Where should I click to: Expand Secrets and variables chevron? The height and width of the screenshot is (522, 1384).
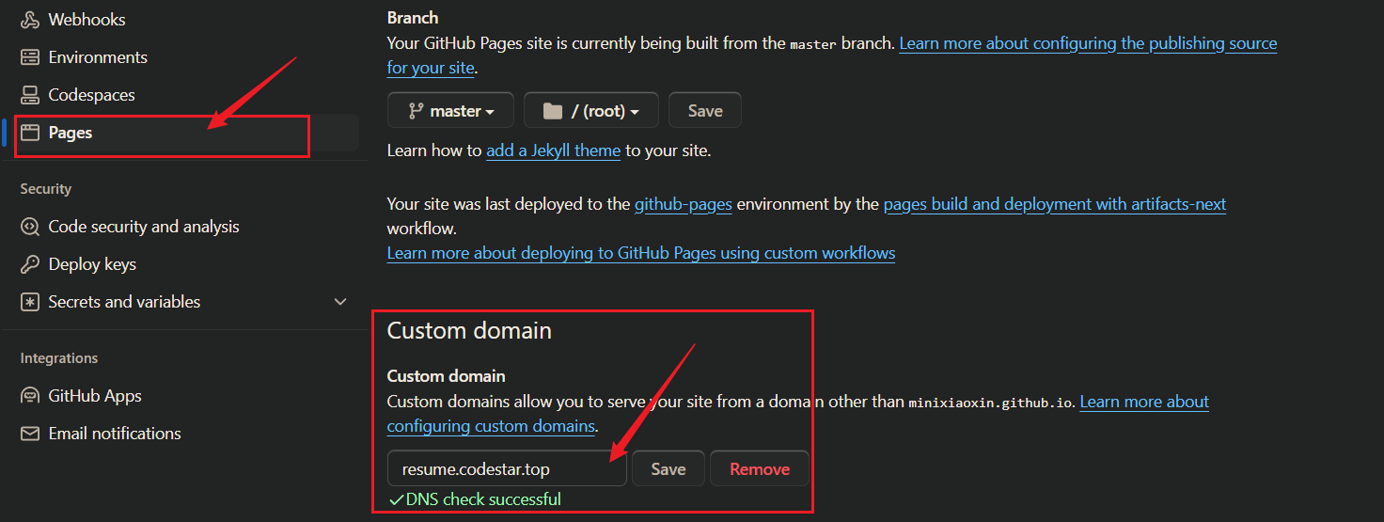(x=340, y=302)
